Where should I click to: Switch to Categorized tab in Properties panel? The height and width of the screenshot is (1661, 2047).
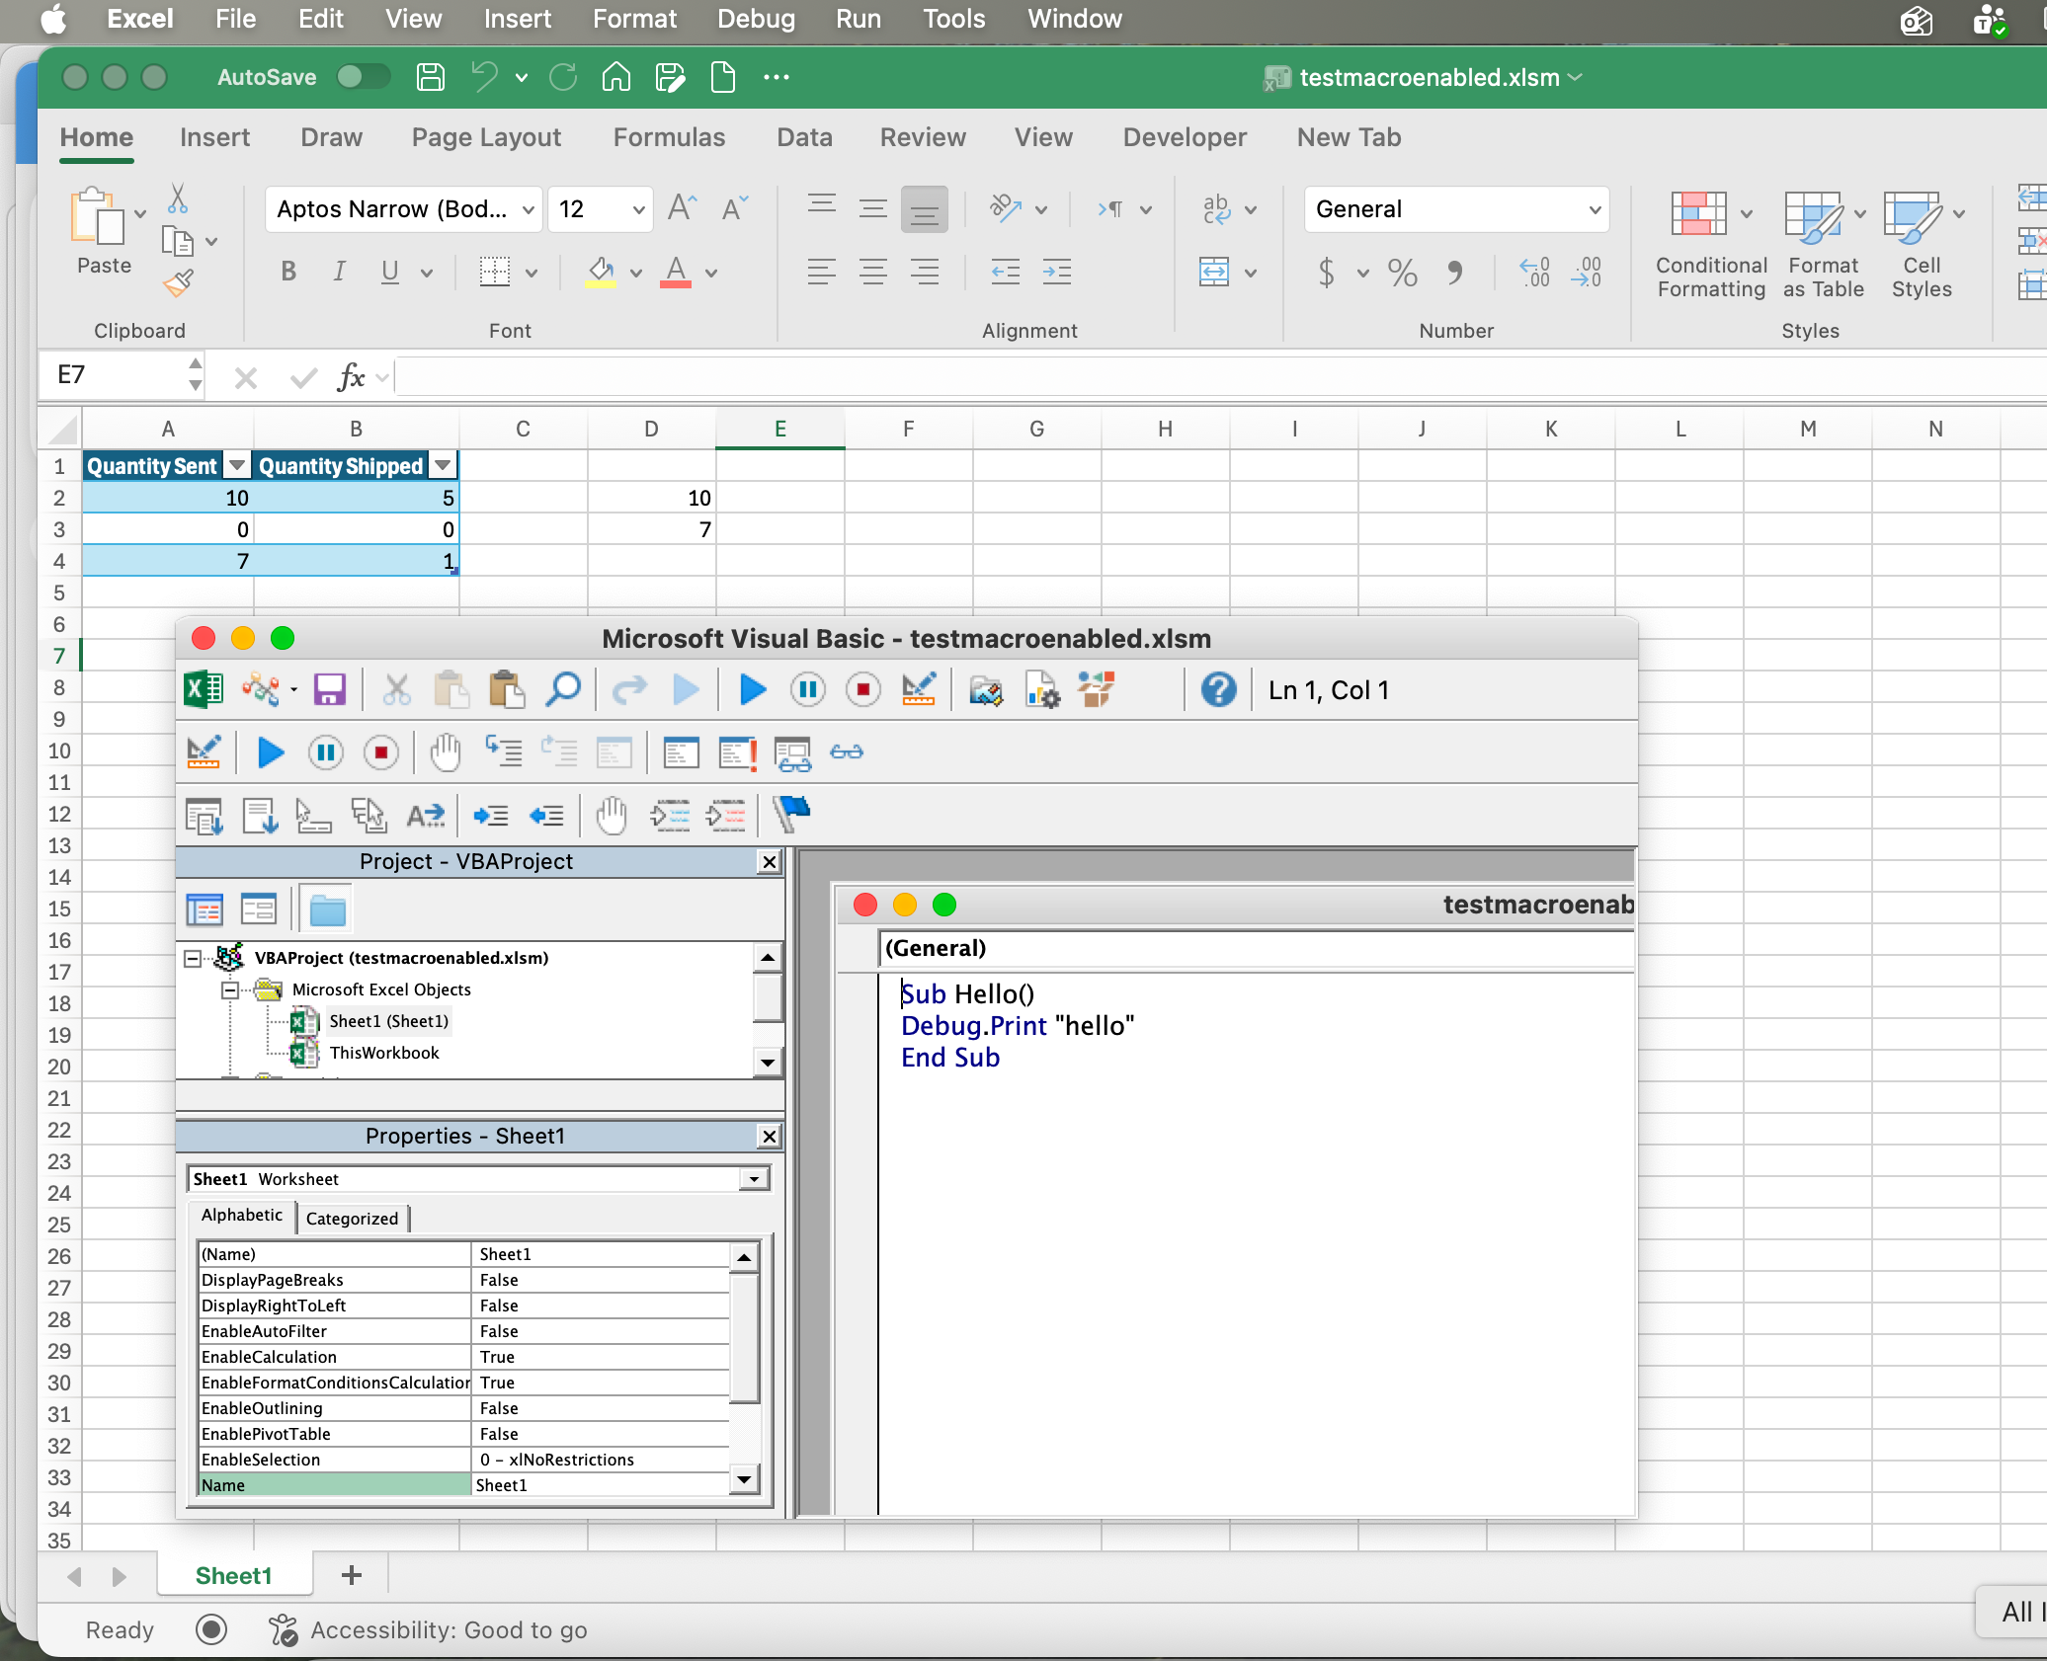coord(352,1219)
